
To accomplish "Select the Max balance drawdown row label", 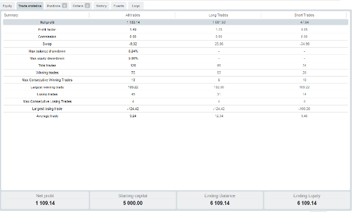I will [x=47, y=51].
